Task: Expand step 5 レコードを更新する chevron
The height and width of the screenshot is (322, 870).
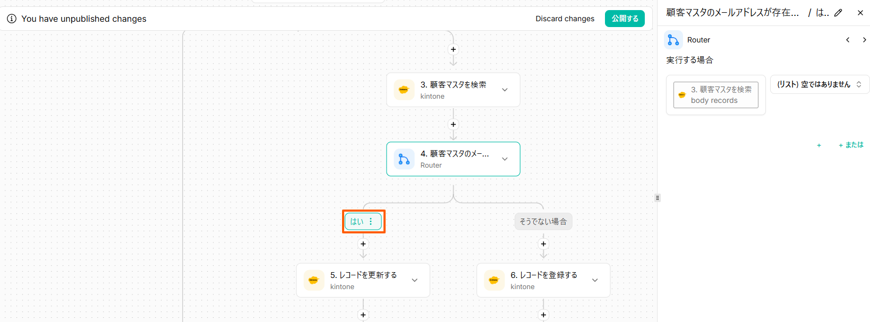Action: coord(415,280)
